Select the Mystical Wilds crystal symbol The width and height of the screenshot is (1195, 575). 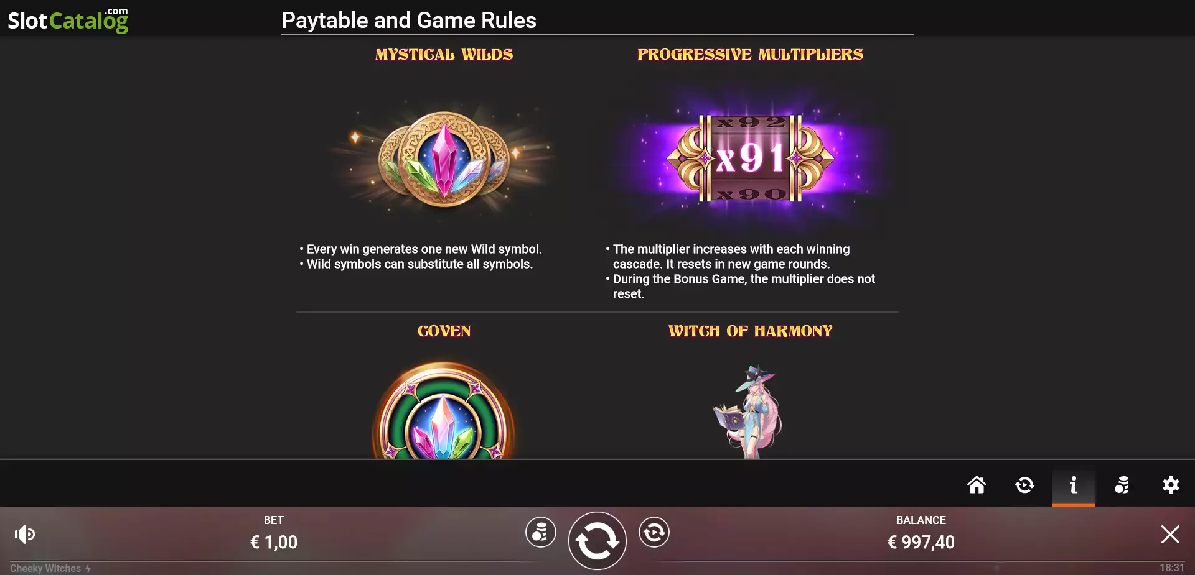click(444, 159)
